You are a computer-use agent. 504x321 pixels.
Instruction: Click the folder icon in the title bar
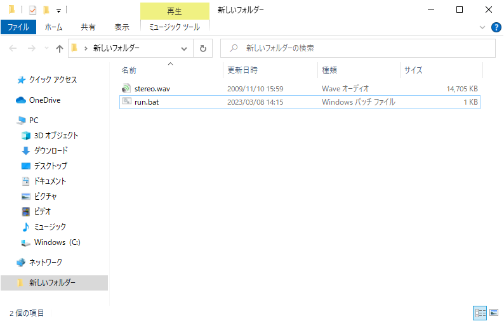(x=11, y=10)
